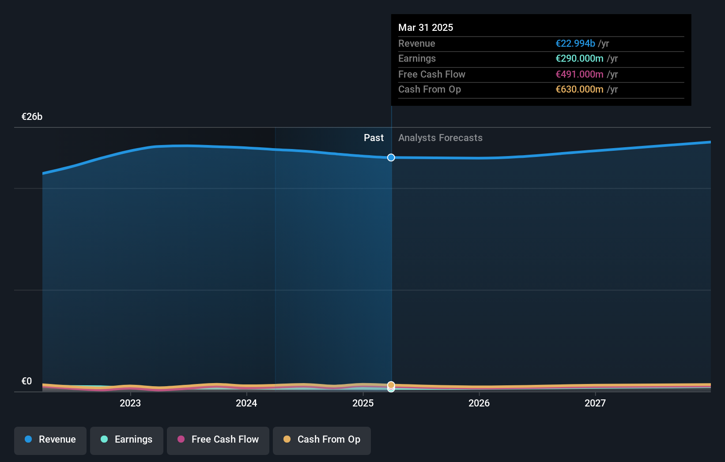Click the Free Cash Flow tooltip row label
This screenshot has height=462, width=725.
(432, 74)
